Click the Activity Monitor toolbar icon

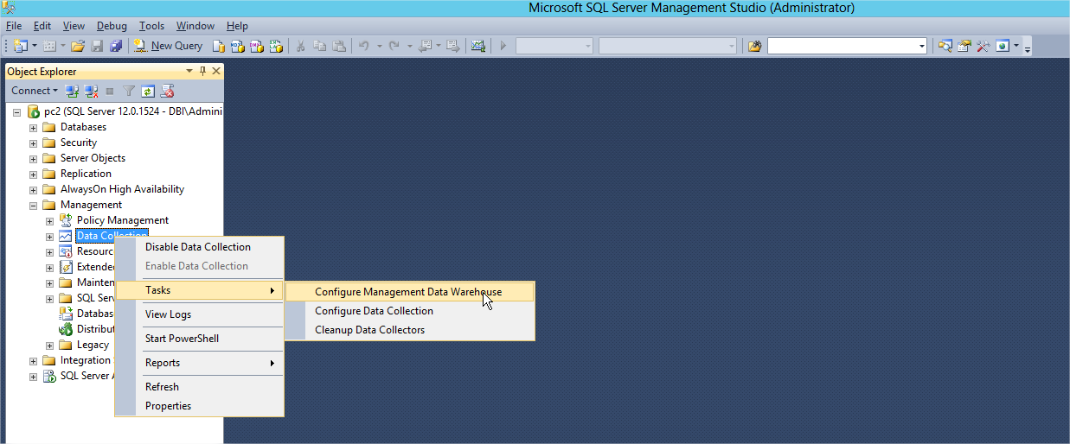click(x=477, y=46)
